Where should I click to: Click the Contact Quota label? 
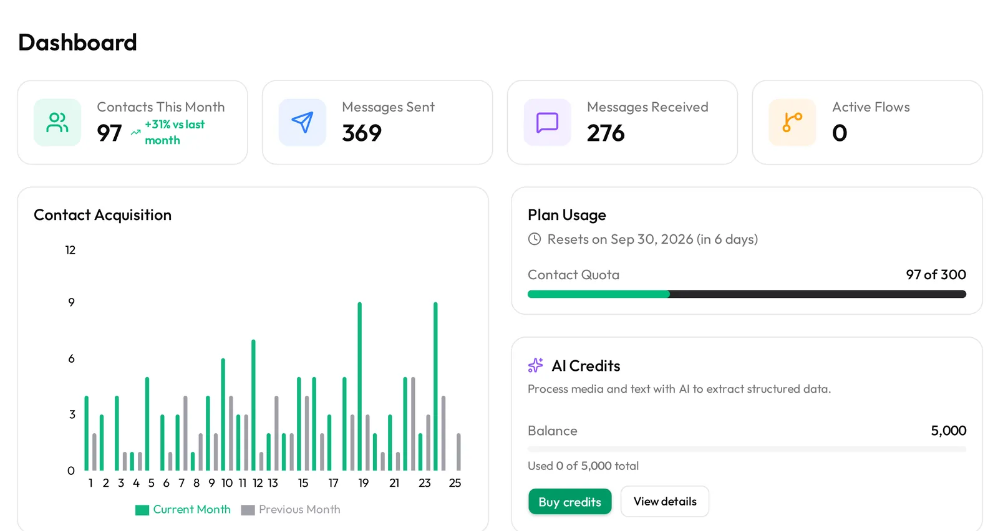pyautogui.click(x=573, y=275)
